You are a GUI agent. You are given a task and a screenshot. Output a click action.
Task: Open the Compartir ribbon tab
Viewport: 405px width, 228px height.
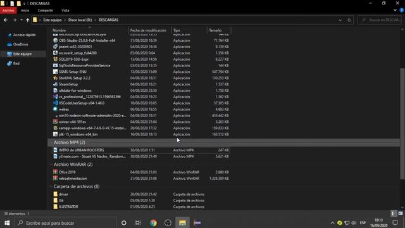[x=45, y=11]
